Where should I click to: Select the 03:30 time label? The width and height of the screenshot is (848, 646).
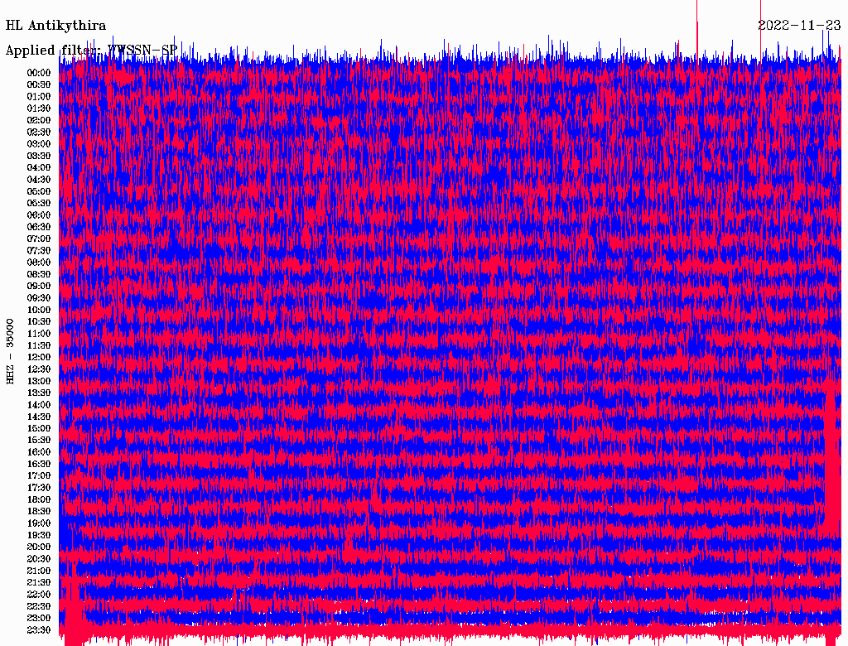click(39, 156)
